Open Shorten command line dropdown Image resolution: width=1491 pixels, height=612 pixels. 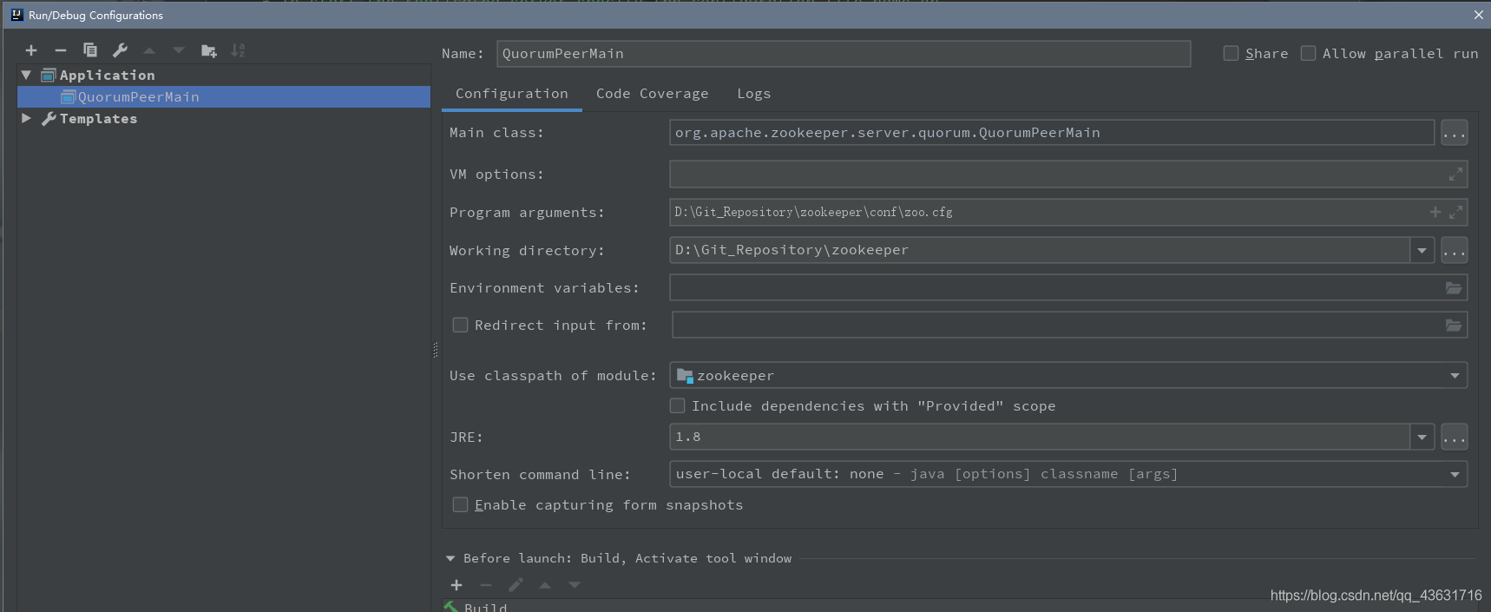(x=1455, y=474)
